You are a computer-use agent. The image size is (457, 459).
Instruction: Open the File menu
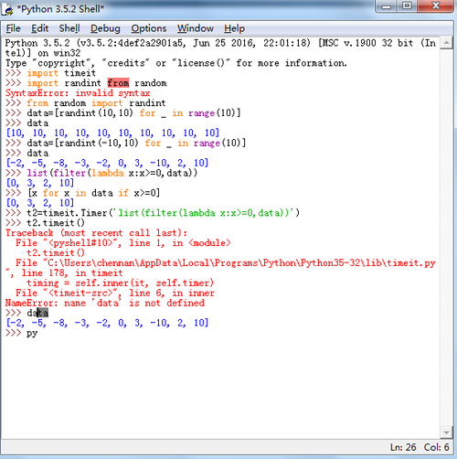pos(13,28)
